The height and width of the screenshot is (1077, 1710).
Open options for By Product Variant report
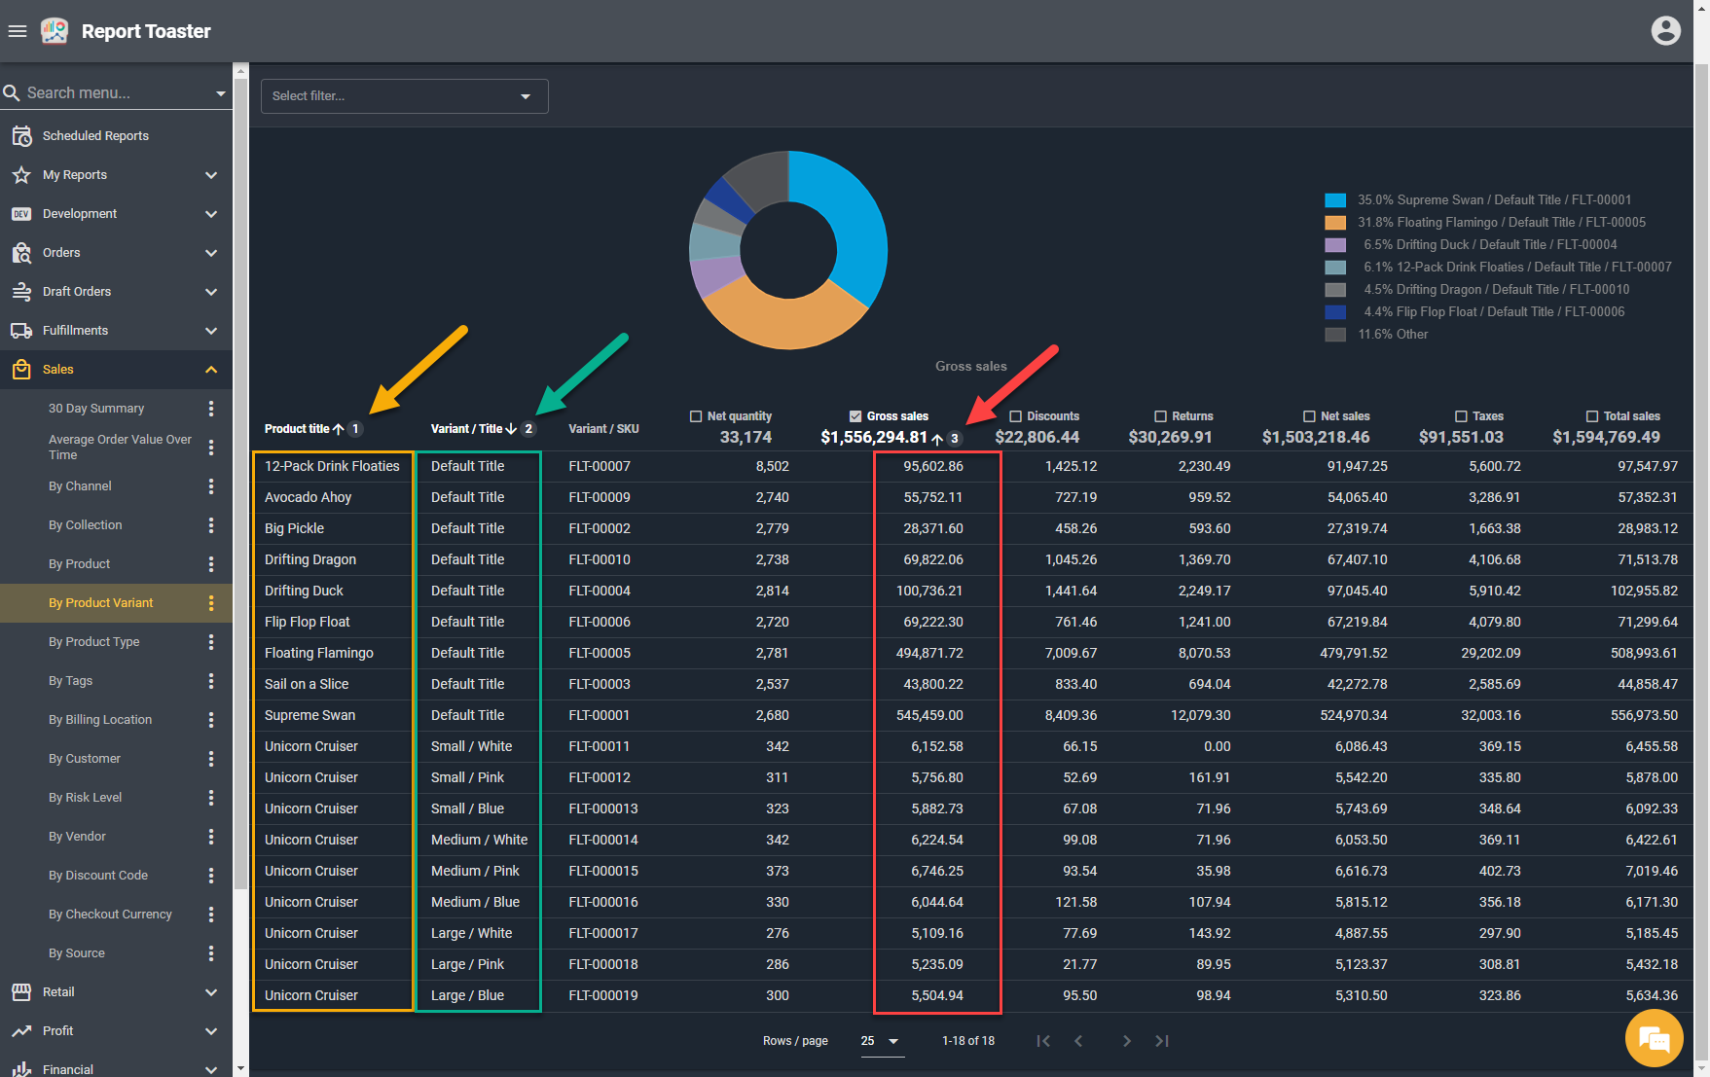(x=211, y=603)
